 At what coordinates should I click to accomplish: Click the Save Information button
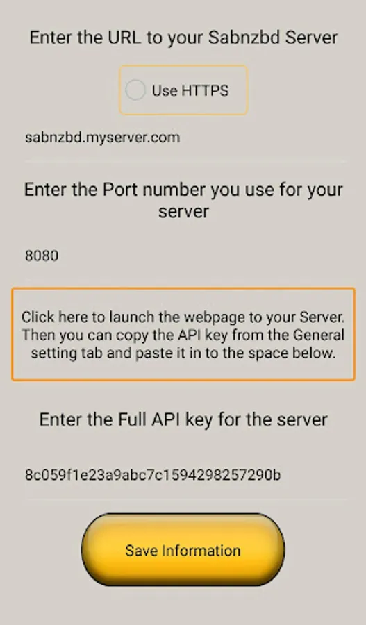[x=183, y=550]
